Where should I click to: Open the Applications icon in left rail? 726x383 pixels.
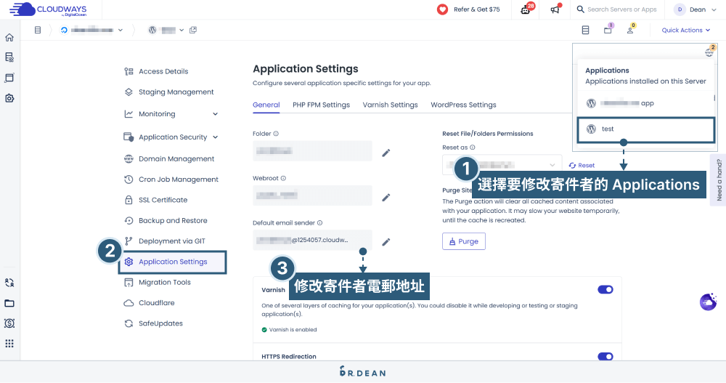tap(9, 78)
